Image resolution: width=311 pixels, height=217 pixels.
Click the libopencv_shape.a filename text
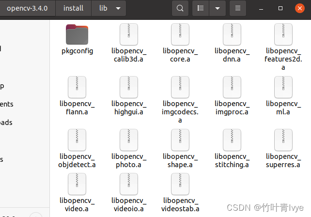click(180, 160)
